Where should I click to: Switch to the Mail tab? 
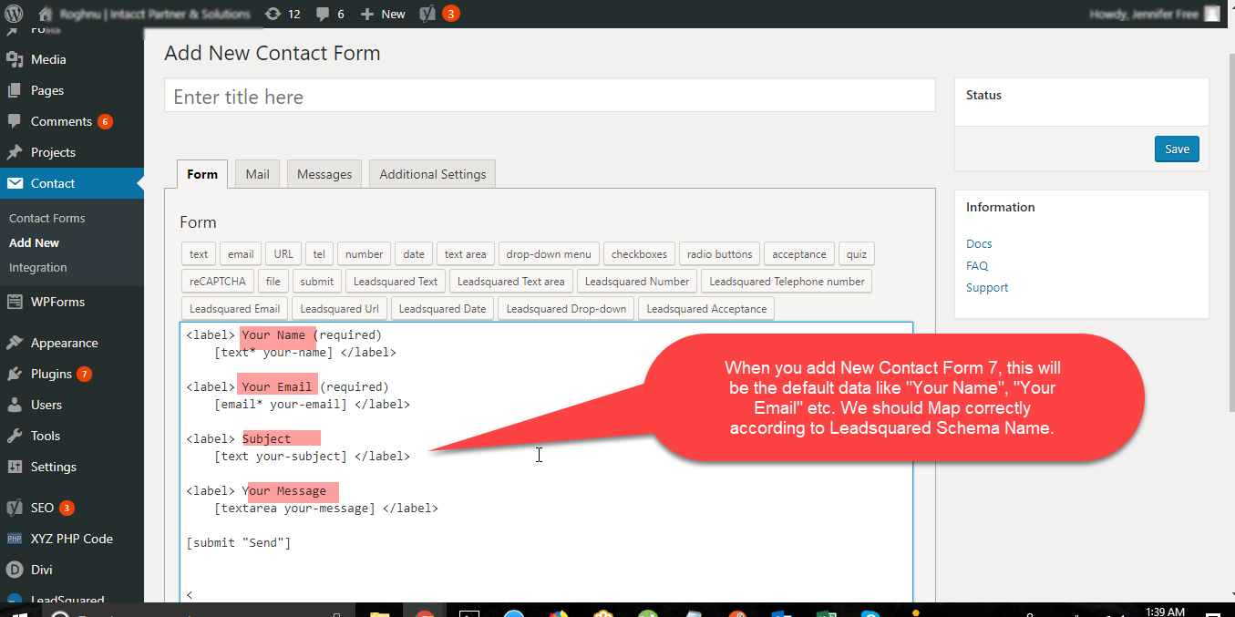click(x=257, y=174)
